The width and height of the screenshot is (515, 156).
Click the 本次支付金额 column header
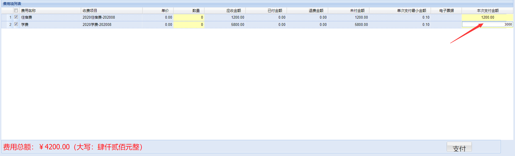487,11
